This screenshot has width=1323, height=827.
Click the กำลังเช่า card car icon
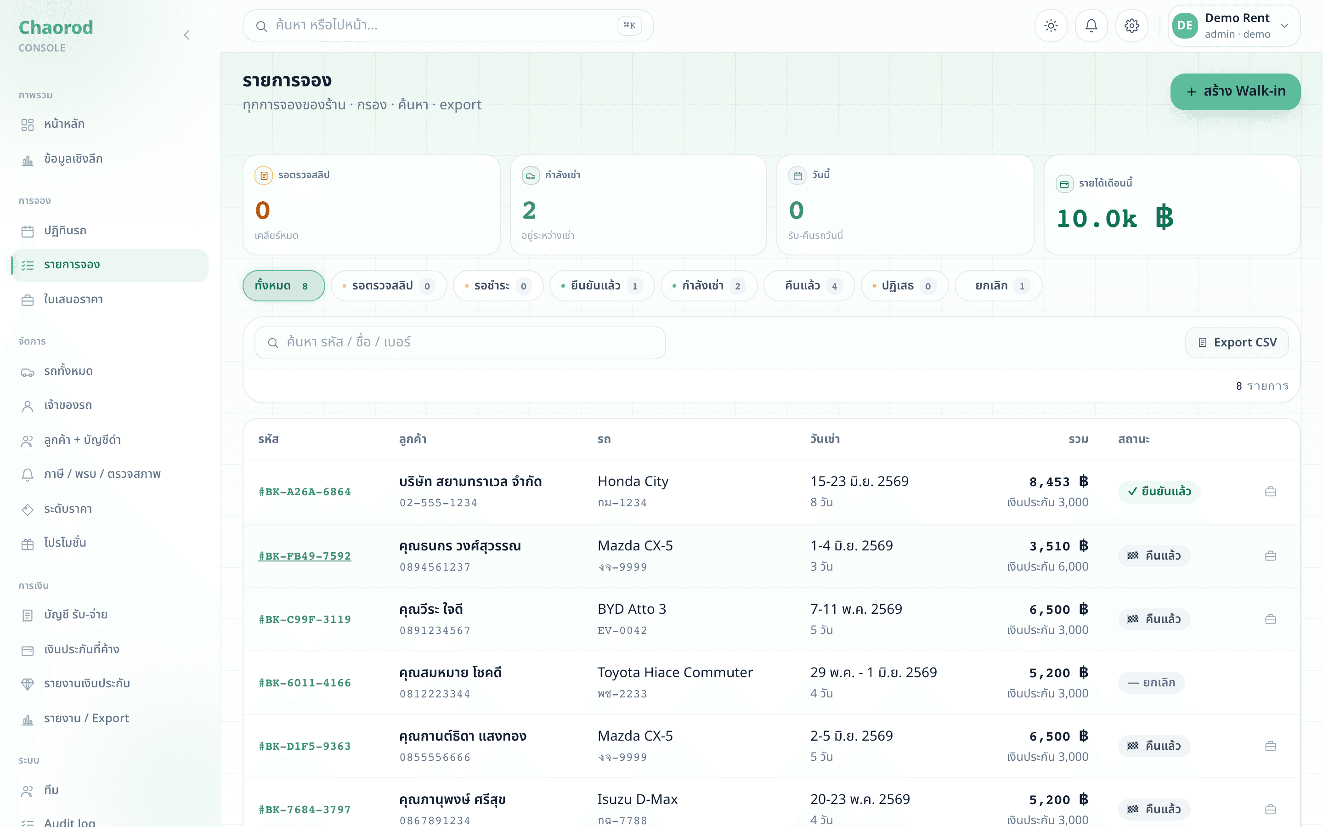530,175
